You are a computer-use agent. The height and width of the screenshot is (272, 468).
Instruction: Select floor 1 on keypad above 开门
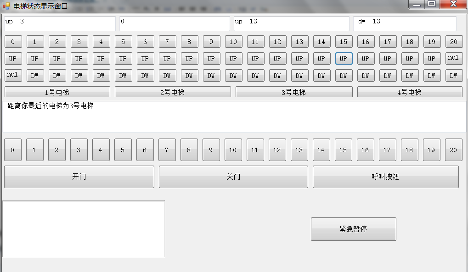pyautogui.click(x=35, y=150)
